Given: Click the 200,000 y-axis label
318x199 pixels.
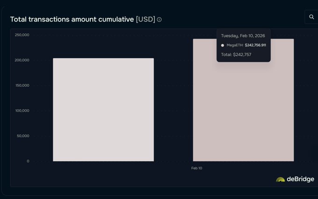Looking at the screenshot, I should 22,60.
